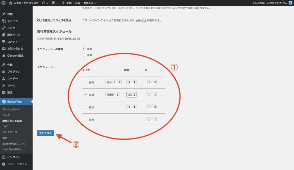294x170 pixels.
Task: Click the user avatar in admin bar
Action: [291, 3]
